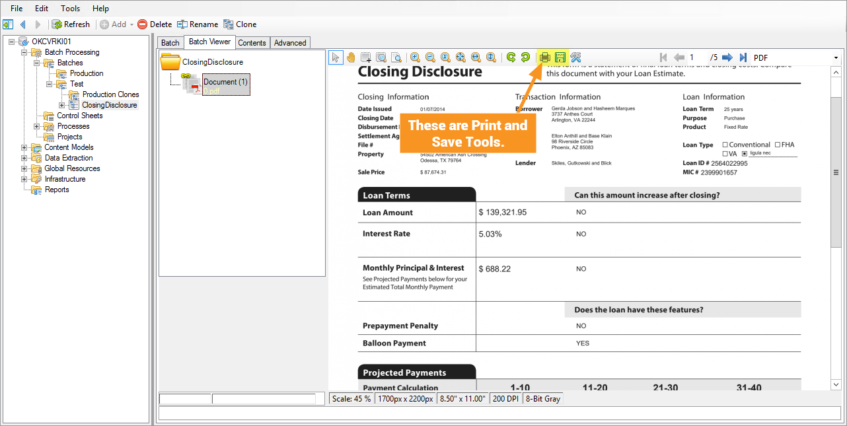847x426 pixels.
Task: Click the zoom to region tool
Action: [381, 57]
